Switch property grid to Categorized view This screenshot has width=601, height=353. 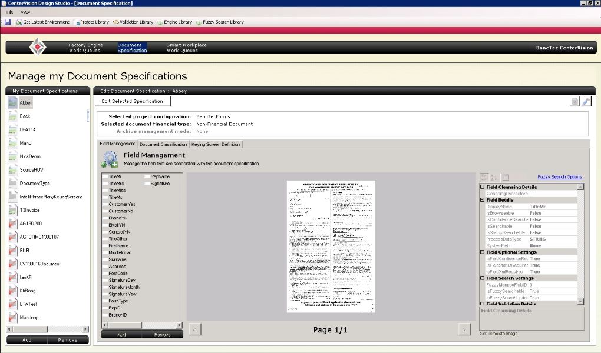tap(484, 177)
